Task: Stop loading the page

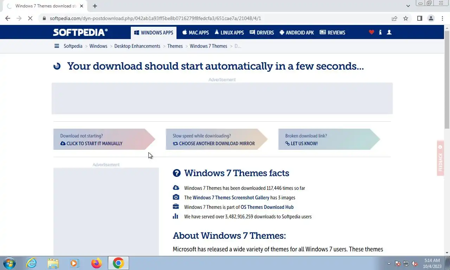Action: coord(30,18)
